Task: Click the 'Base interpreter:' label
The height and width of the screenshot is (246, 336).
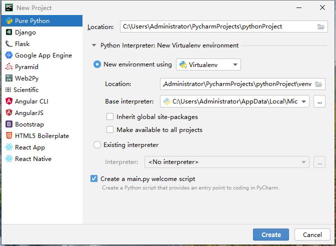Action: (129, 101)
